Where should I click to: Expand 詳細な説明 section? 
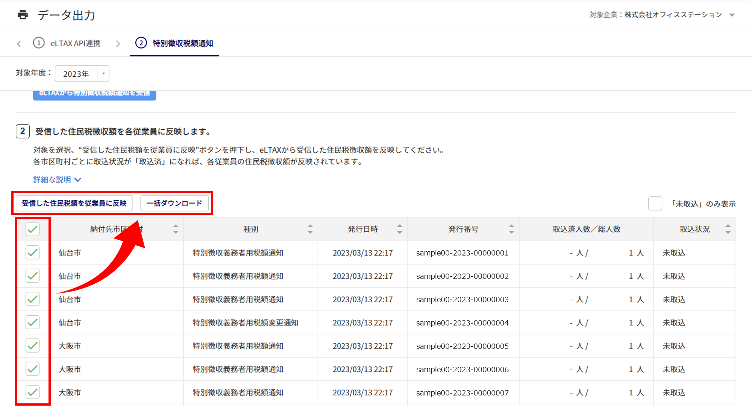[57, 180]
